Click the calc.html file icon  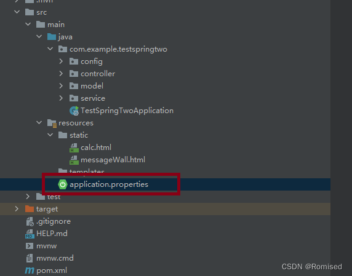coord(74,148)
